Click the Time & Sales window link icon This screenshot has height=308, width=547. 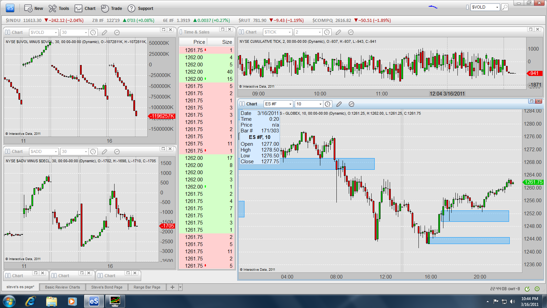click(181, 32)
